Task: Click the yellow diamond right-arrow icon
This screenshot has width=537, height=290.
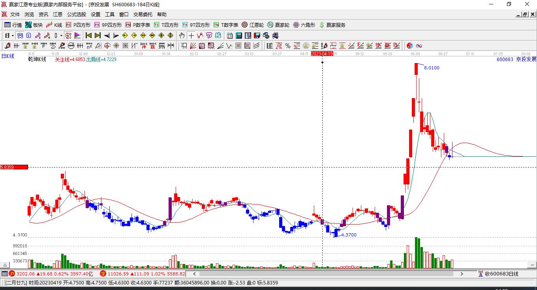Action: (134, 35)
